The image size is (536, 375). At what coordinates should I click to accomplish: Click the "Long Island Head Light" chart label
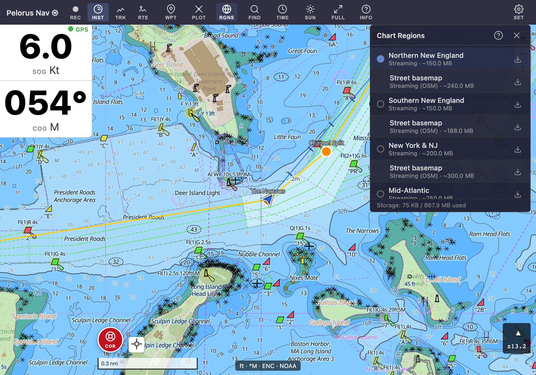206,290
